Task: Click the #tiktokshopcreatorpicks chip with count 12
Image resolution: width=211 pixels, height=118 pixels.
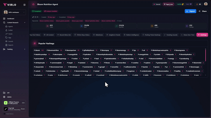Action: pos(161,50)
